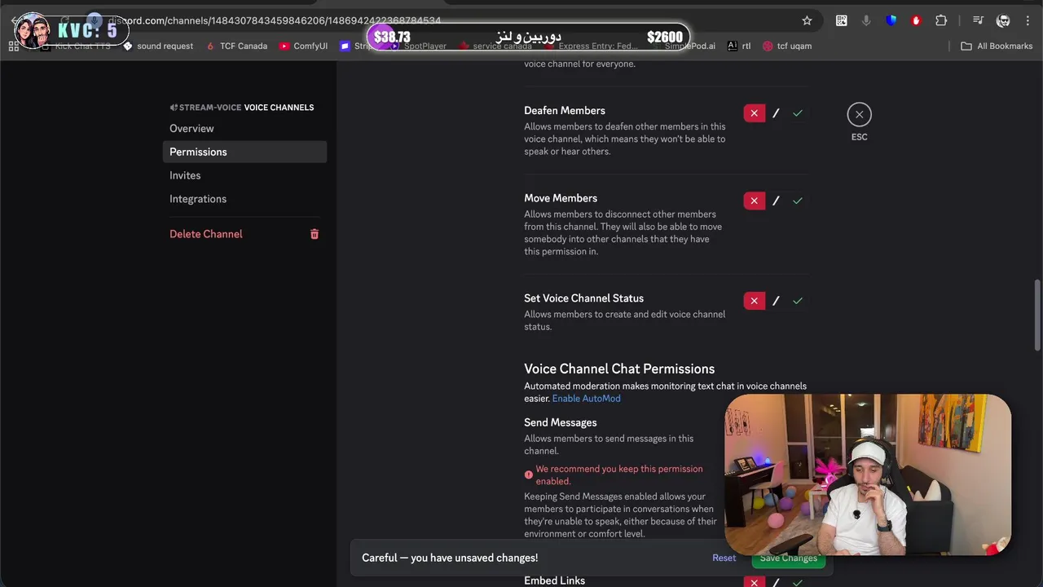Click the STREAM-VOICE VOICE CHANNELS sidebar header
The image size is (1043, 587).
pos(242,108)
